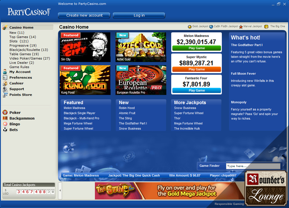Open the Kung Food game thumbnail
This screenshot has height=208, width=289.
pyautogui.click(x=85, y=80)
